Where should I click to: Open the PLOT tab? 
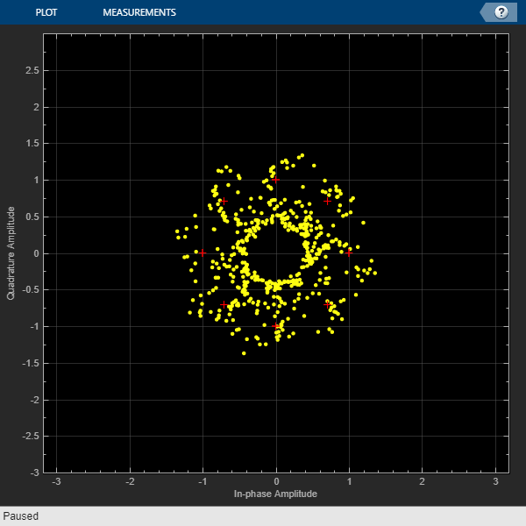click(x=47, y=12)
